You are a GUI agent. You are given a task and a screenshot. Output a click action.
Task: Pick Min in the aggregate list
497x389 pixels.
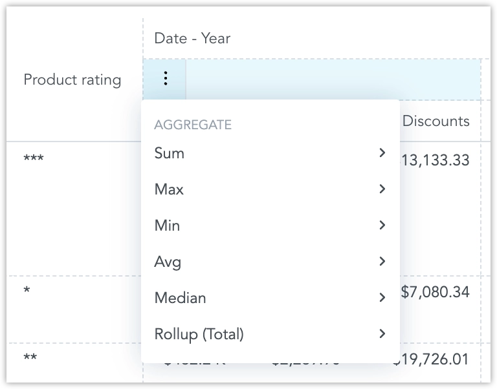click(x=167, y=226)
